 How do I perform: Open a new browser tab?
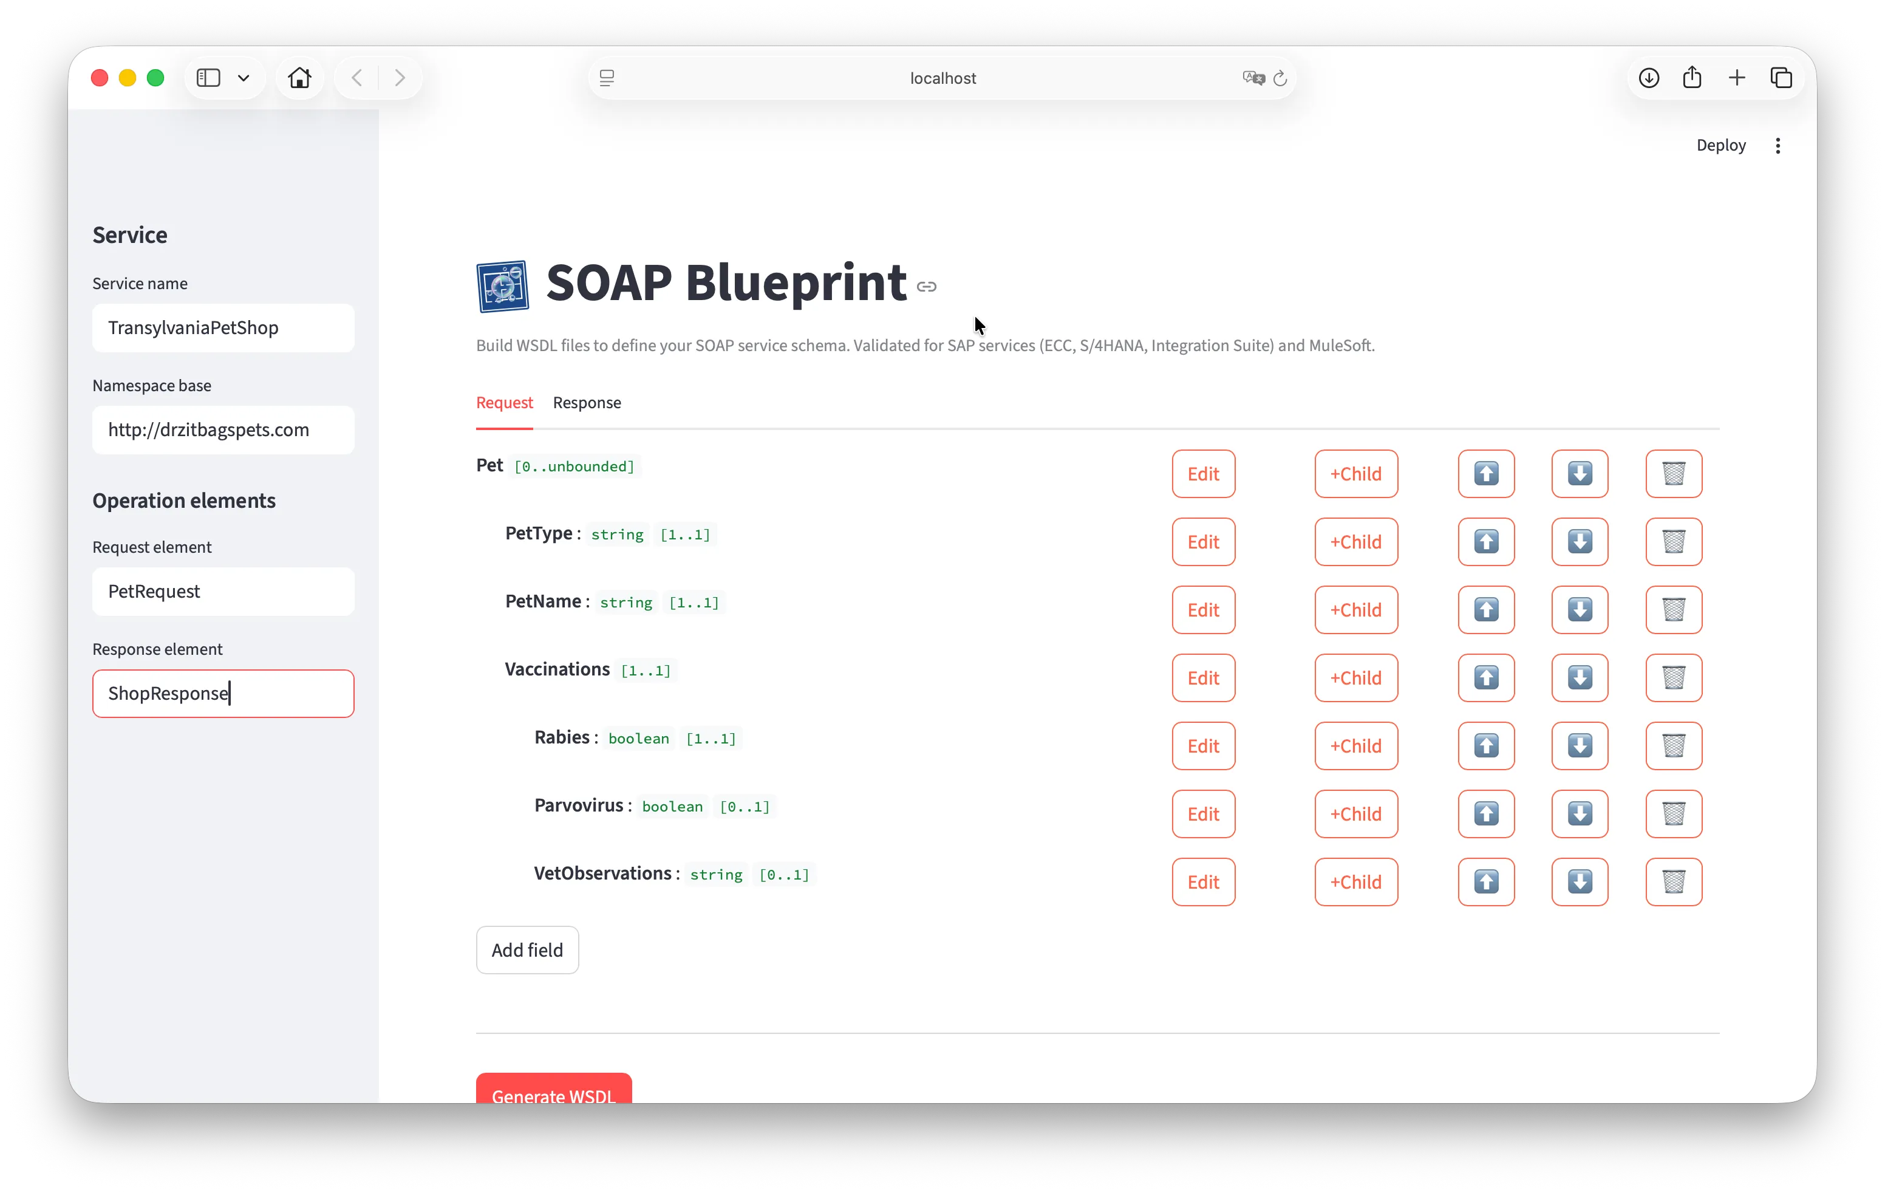click(x=1736, y=78)
